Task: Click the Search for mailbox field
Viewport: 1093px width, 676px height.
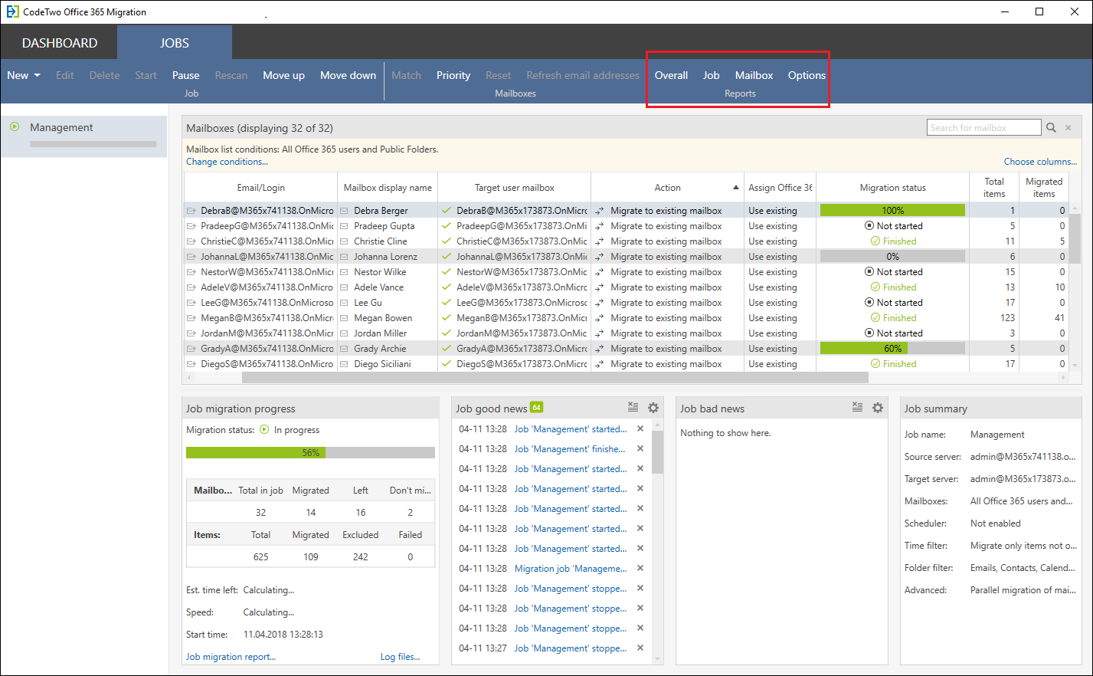Action: (984, 128)
